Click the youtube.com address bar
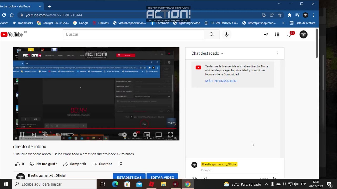 (140, 15)
